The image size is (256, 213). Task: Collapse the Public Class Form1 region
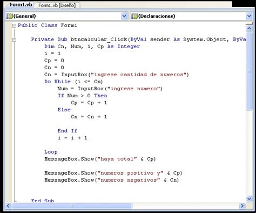[14, 26]
